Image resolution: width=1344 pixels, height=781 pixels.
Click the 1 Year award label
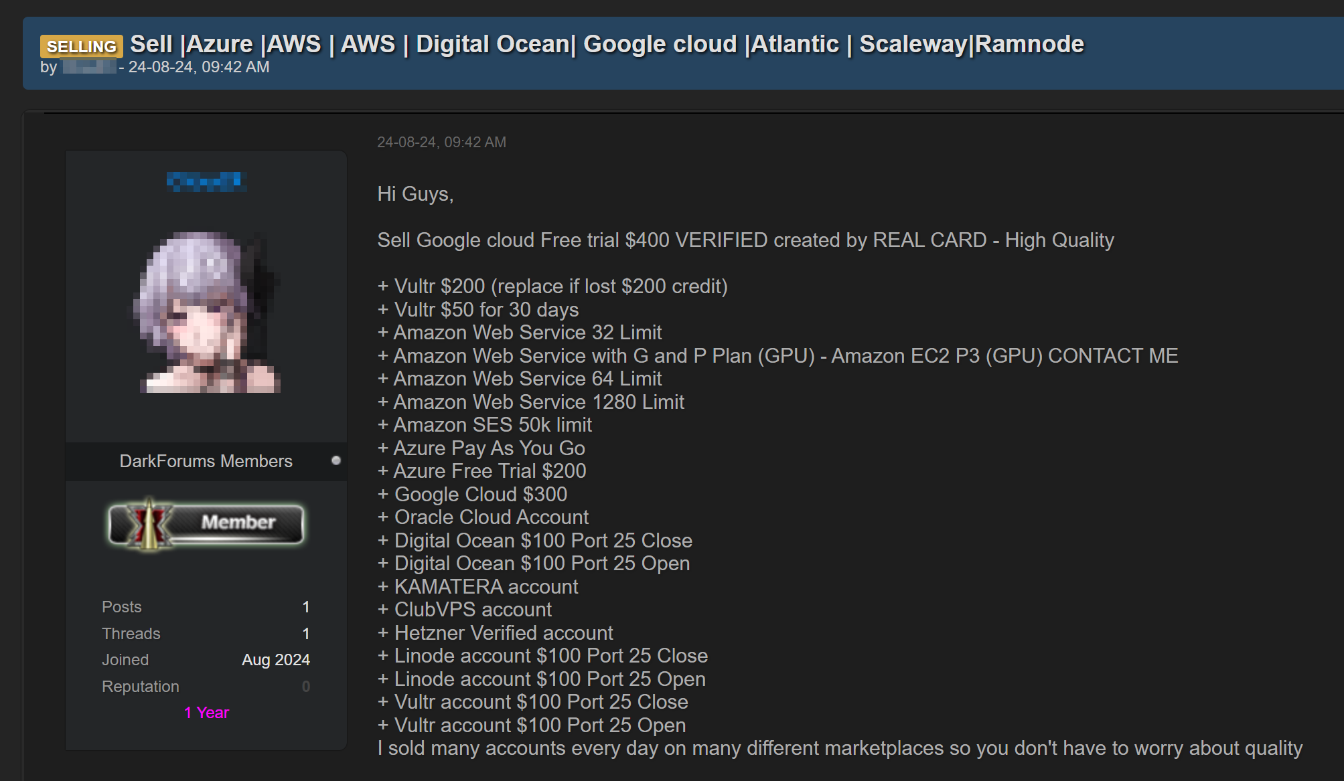tap(206, 713)
